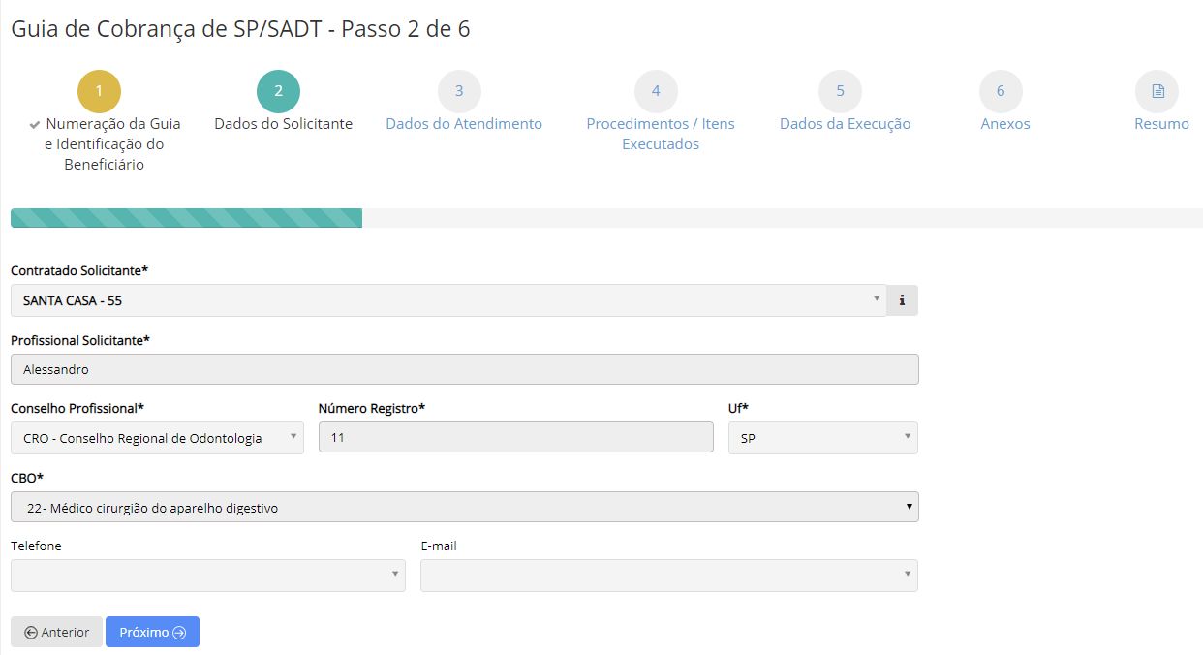Open Procedimentos / Itens Executados link
This screenshot has height=655, width=1203.
coord(661,134)
